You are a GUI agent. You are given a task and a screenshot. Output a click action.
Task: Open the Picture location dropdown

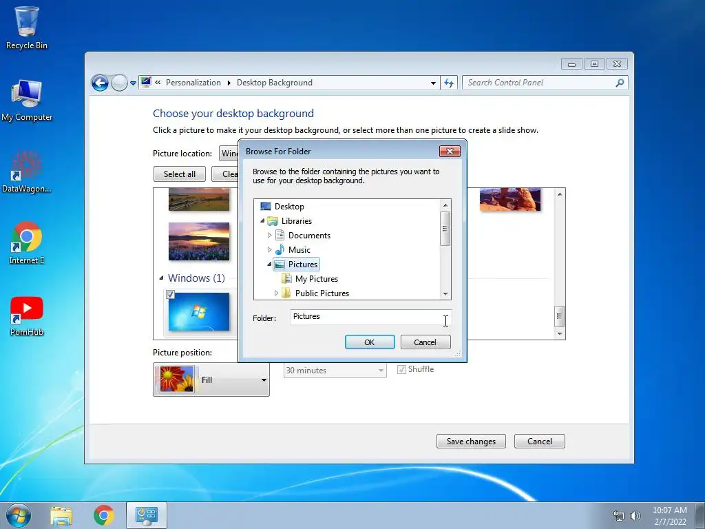(x=229, y=154)
